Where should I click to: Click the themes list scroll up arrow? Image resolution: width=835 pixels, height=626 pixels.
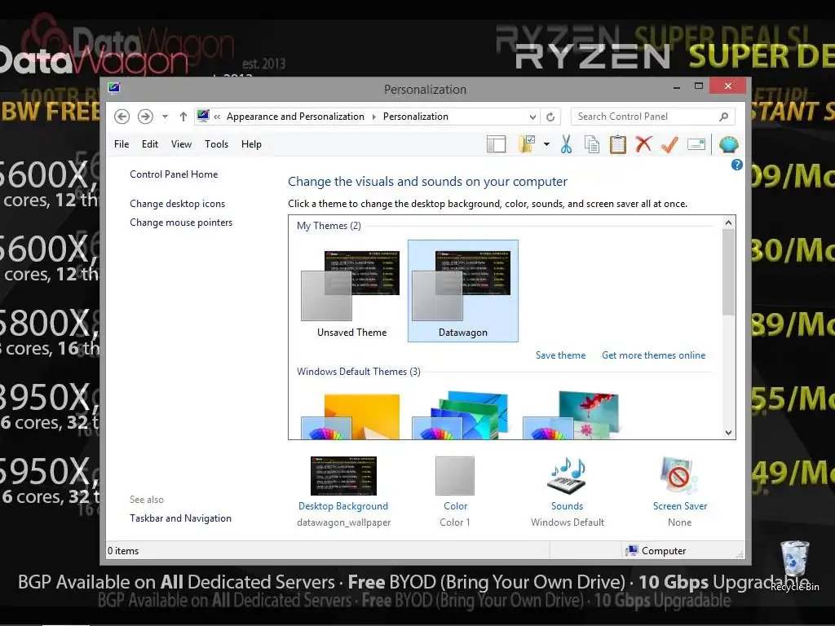(728, 223)
